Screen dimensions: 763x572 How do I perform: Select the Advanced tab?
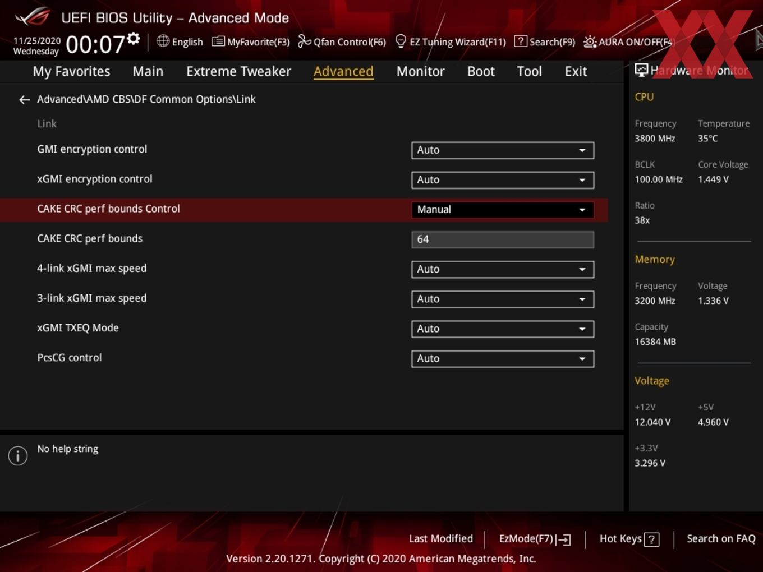[343, 71]
